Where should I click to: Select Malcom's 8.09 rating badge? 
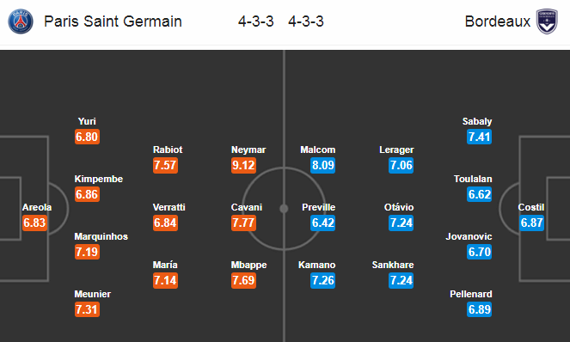322,165
